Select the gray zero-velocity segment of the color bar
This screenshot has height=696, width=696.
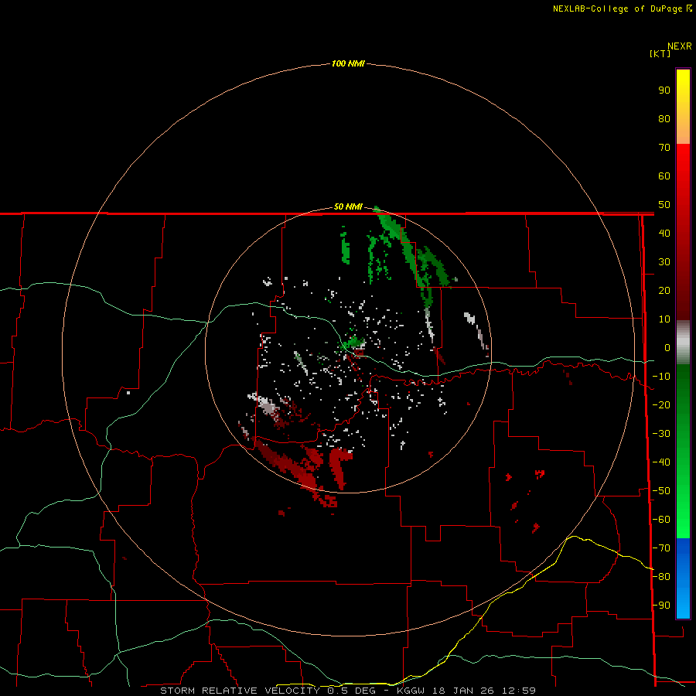683,343
